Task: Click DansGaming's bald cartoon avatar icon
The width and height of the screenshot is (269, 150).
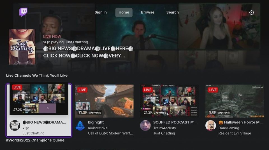Action: click(x=210, y=125)
